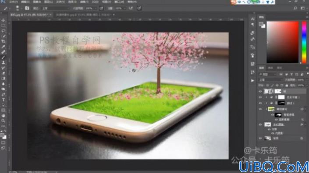Image resolution: width=309 pixels, height=173 pixels.
Task: Toggle smart filters visibility eye
Action: 273,115
